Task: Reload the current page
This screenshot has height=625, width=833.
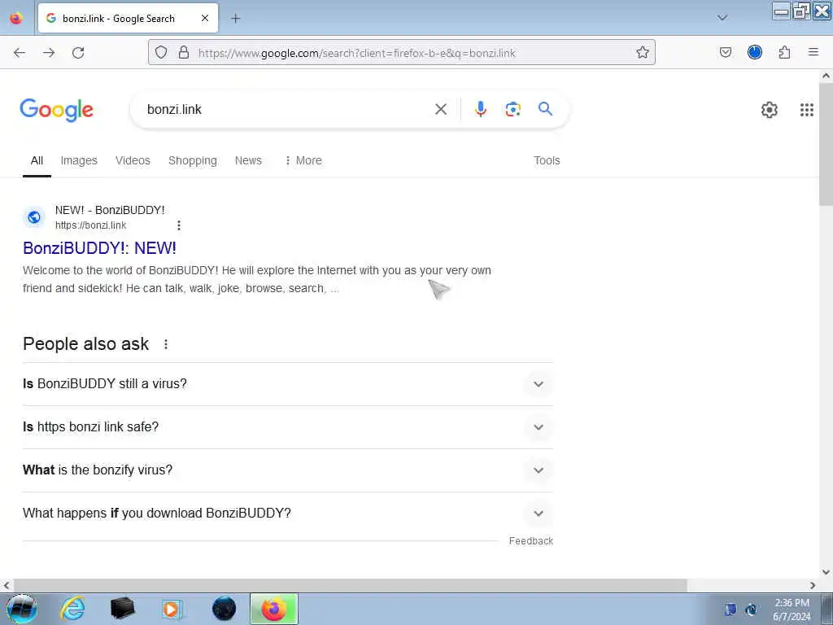Action: pyautogui.click(x=78, y=53)
